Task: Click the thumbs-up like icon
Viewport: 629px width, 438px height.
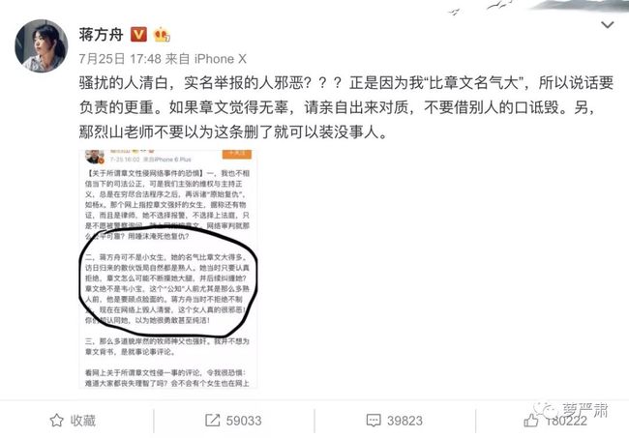Action: [530, 421]
